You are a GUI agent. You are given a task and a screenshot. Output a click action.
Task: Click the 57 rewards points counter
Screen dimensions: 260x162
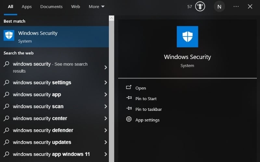(x=189, y=6)
